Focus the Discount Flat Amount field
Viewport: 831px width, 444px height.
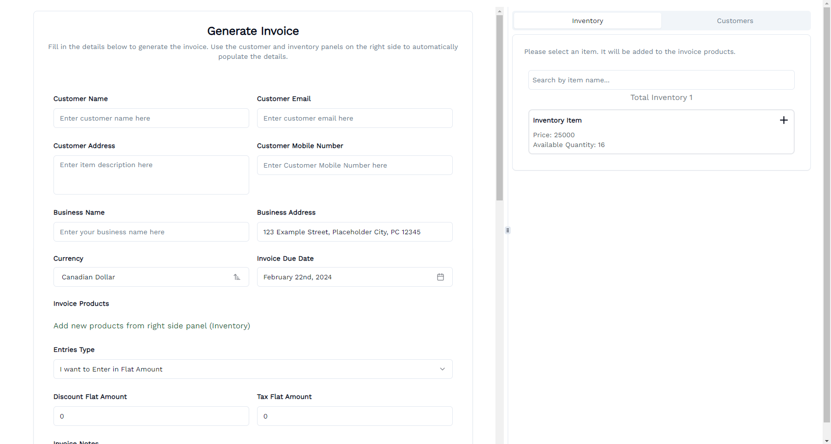(151, 416)
